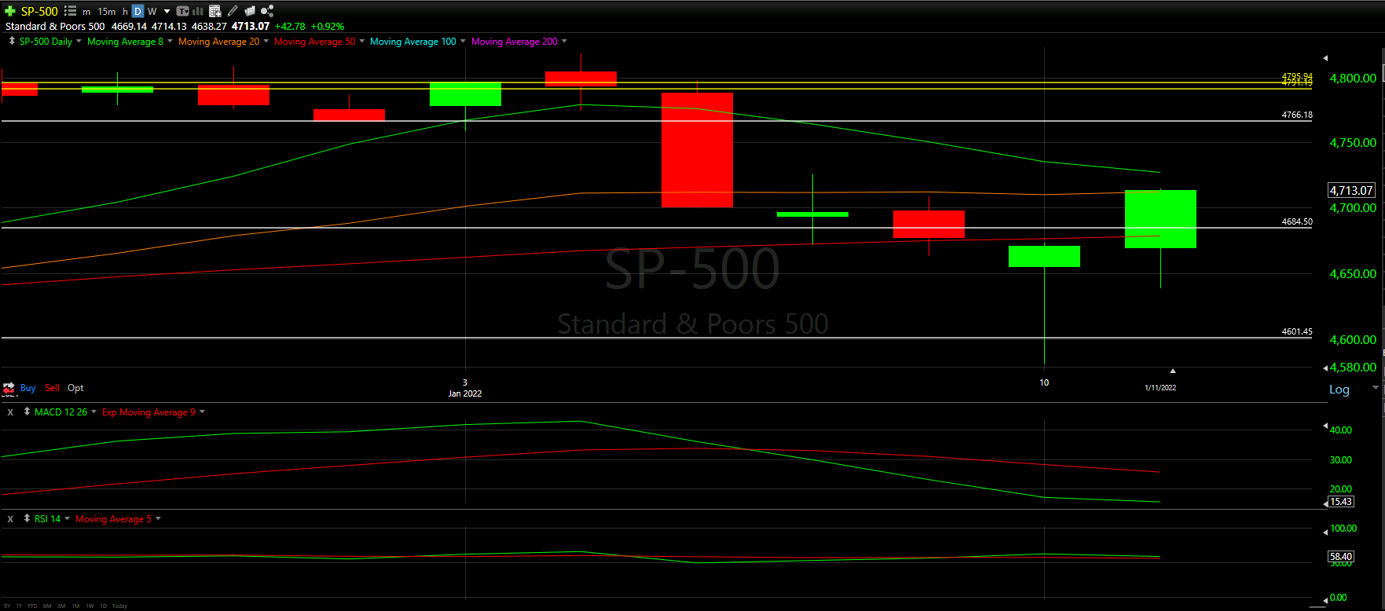Viewport: 1385px width, 611px height.
Task: Set chart range to 1W
Action: coord(90,606)
